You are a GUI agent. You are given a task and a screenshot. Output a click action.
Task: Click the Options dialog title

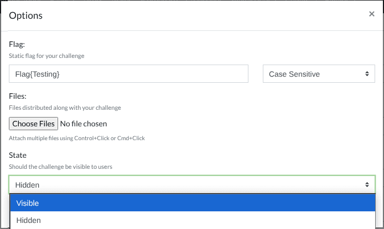pyautogui.click(x=25, y=15)
